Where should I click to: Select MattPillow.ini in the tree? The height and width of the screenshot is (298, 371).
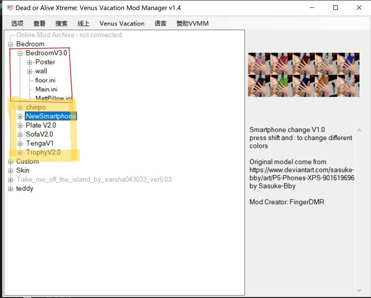(54, 98)
